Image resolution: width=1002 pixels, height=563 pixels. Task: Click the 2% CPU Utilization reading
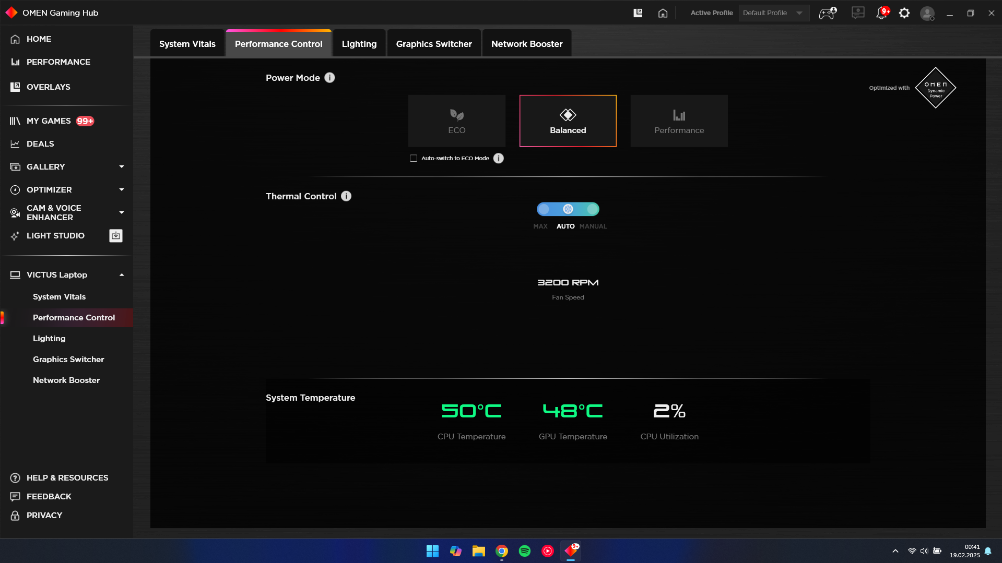point(669,411)
